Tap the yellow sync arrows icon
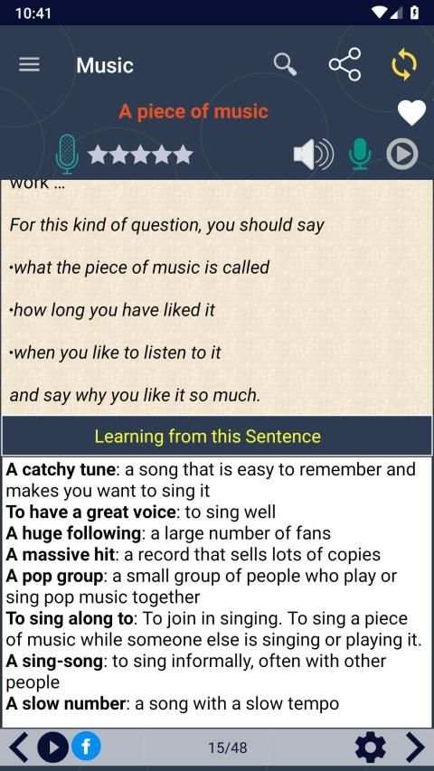 point(404,64)
